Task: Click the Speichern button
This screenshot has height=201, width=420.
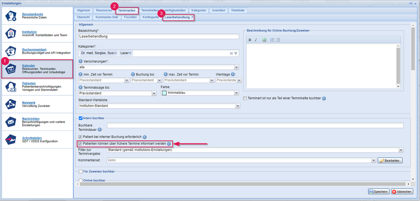Action: tap(378, 192)
